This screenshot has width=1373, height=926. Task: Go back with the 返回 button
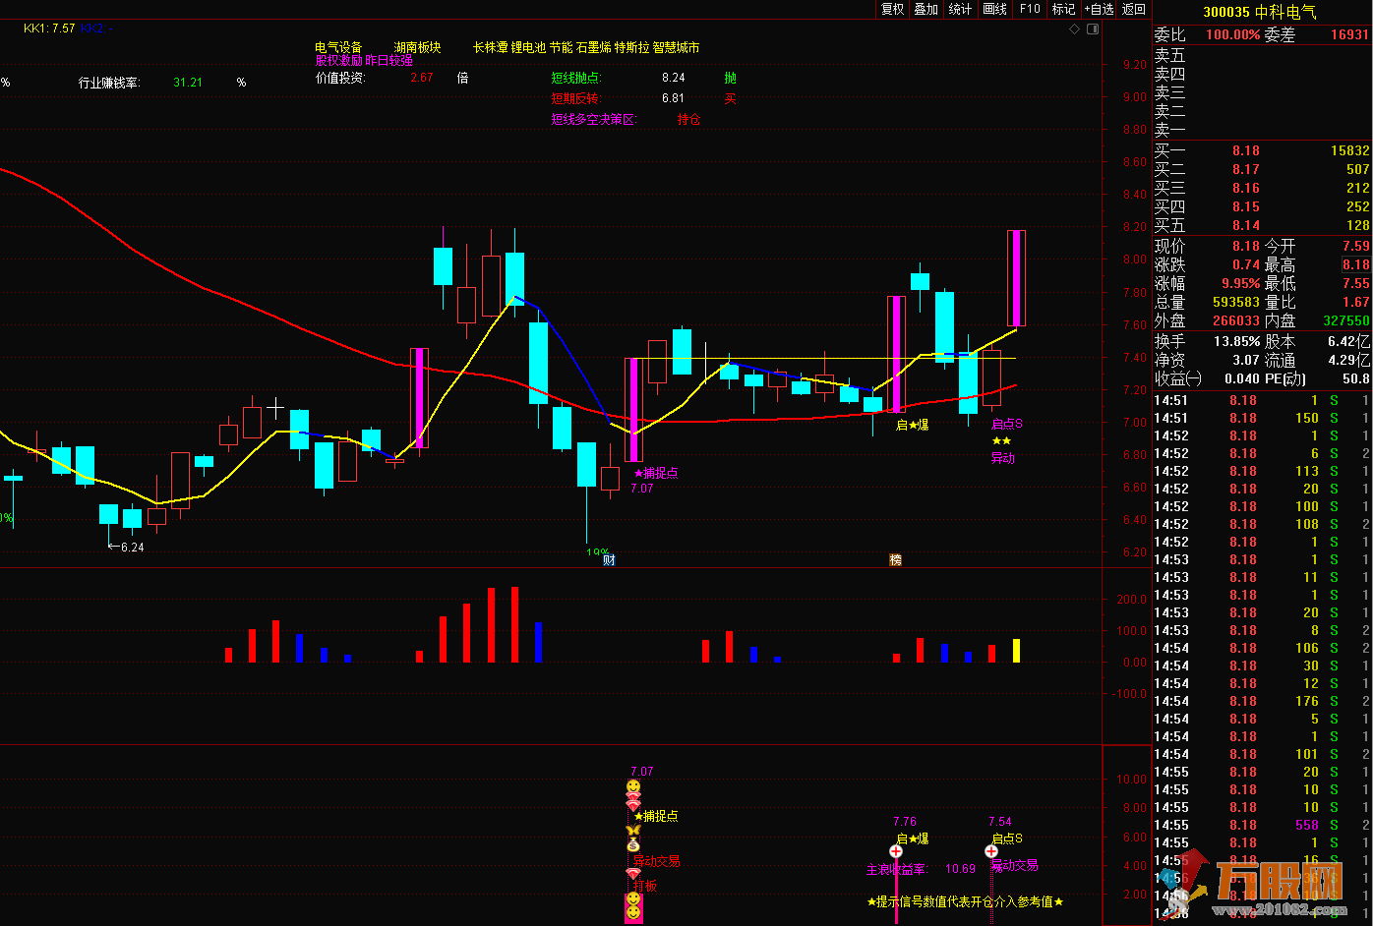click(1134, 9)
